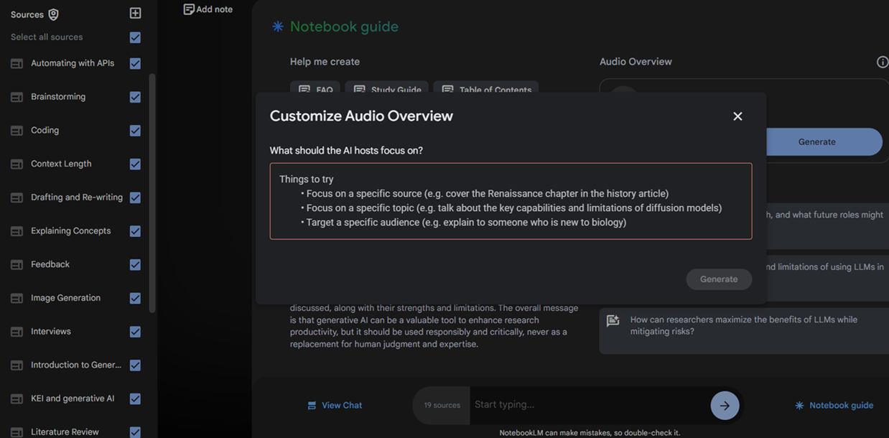Click the Start typing chat input

point(589,405)
